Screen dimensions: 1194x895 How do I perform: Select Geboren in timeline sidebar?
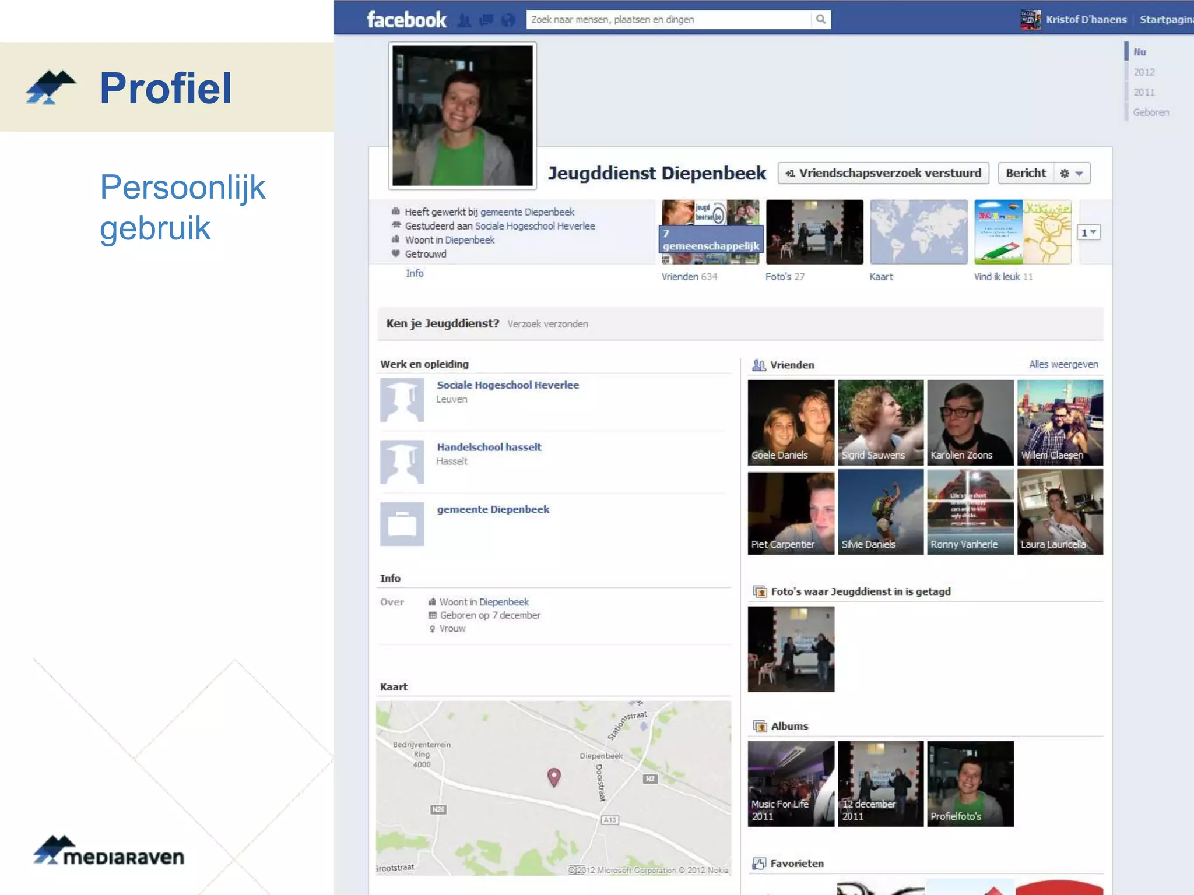coord(1150,112)
